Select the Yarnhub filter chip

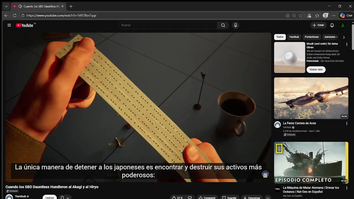click(x=294, y=37)
